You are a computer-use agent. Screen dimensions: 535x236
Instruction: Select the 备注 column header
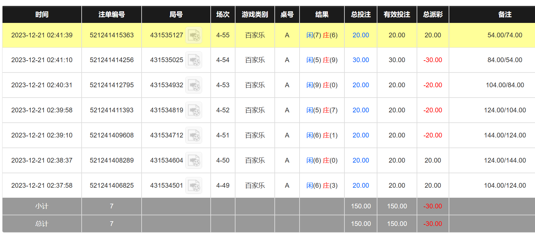(x=505, y=14)
